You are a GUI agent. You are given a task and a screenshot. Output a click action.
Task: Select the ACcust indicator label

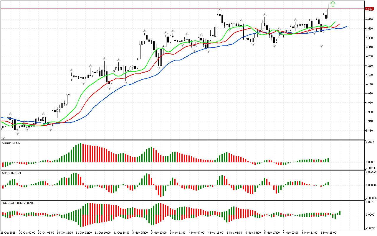[9, 173]
